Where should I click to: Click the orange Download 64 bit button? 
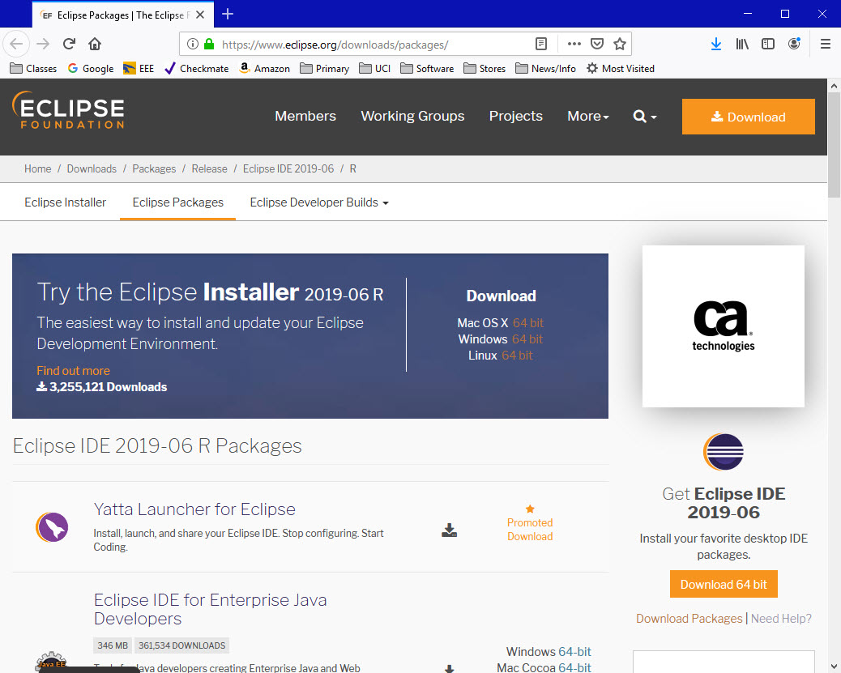[723, 584]
